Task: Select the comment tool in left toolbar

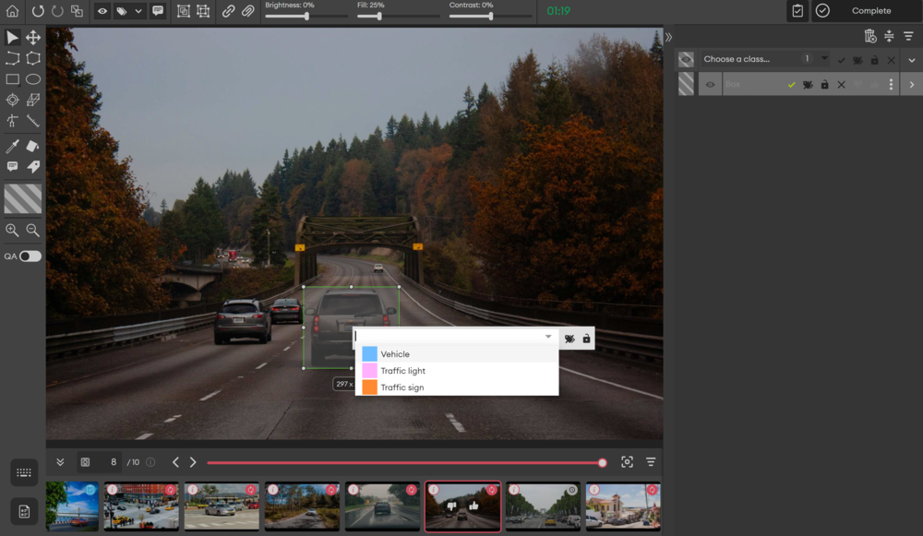Action: [12, 166]
